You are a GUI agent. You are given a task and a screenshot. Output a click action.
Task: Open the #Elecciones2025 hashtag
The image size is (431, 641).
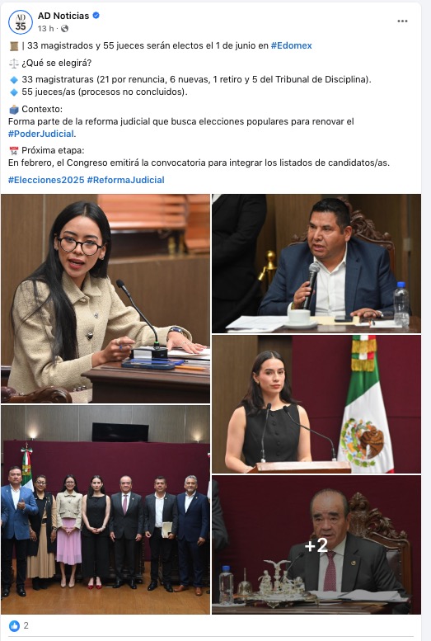tap(46, 180)
